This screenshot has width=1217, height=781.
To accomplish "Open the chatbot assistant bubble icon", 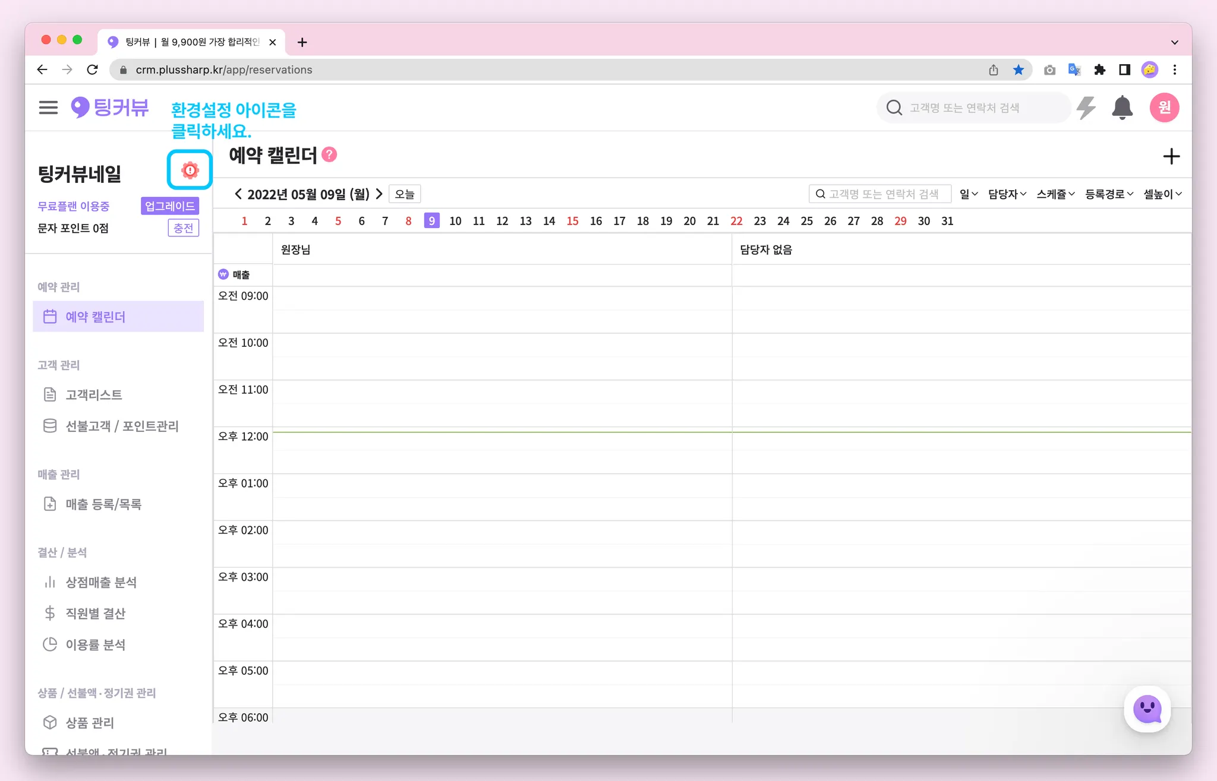I will click(1147, 709).
